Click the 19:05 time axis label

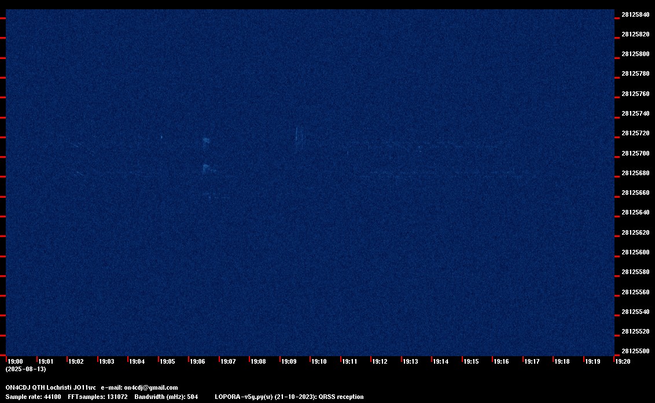[x=167, y=361]
